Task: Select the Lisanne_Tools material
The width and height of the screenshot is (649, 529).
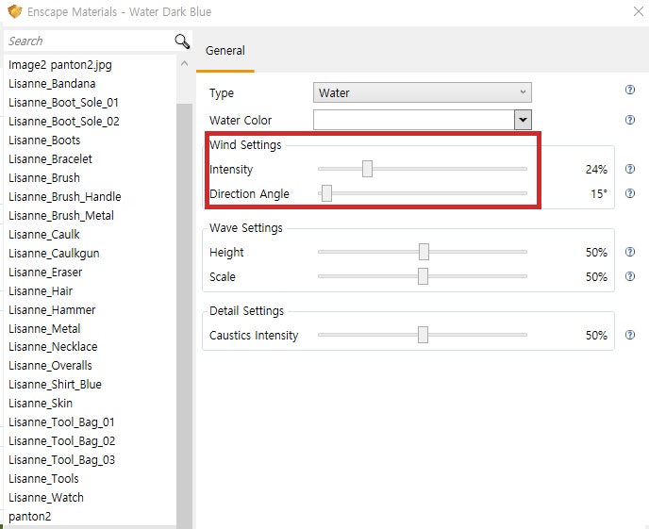Action: pos(43,478)
